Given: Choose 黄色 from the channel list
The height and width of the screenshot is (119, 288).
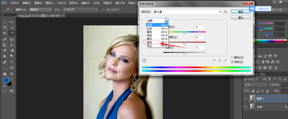Looking at the screenshot, I should pyautogui.click(x=157, y=32).
